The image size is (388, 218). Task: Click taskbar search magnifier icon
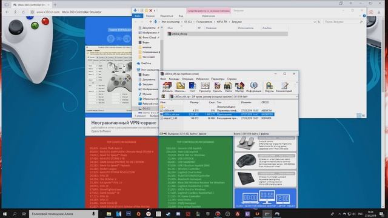coord(15,214)
